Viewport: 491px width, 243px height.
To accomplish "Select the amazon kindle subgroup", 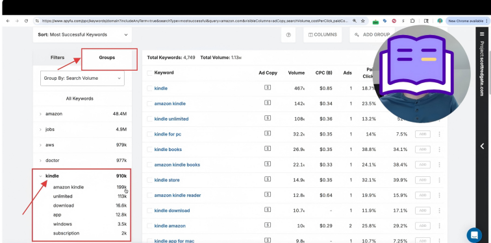I will pos(68,187).
